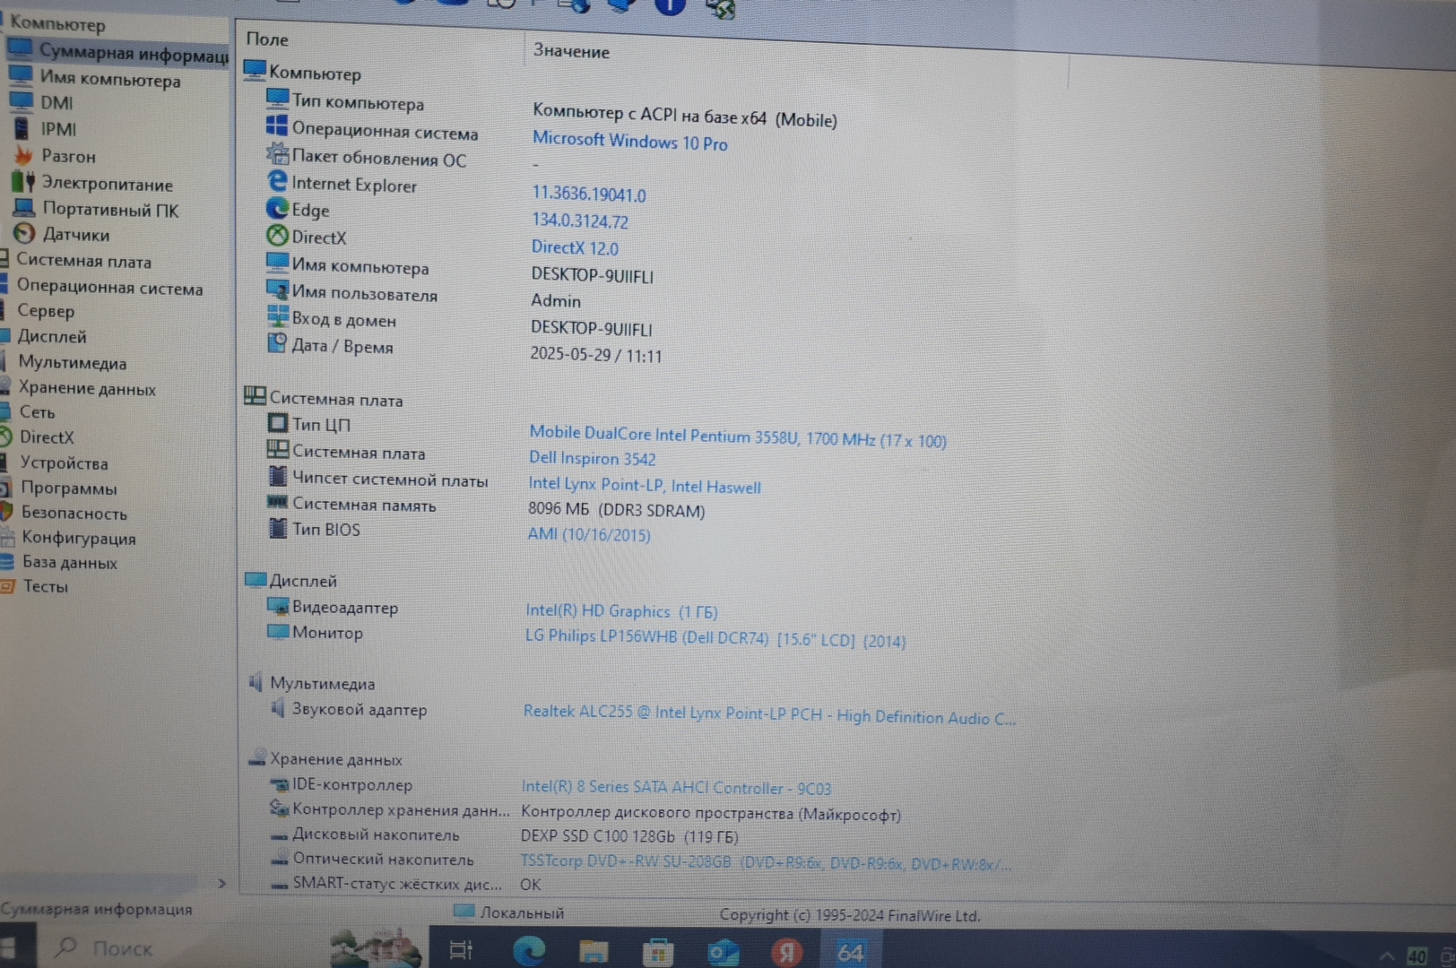Click speaker icon beside Звуковой адаптер
Screen dimensions: 1456x968
pos(278,708)
